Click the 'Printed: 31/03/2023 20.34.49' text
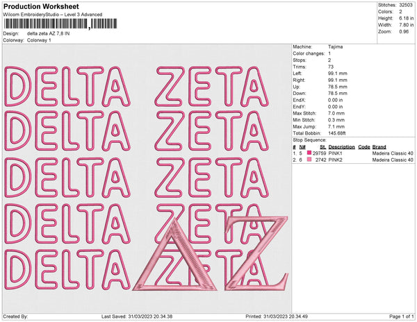The width and height of the screenshot is (417, 322). [277, 316]
